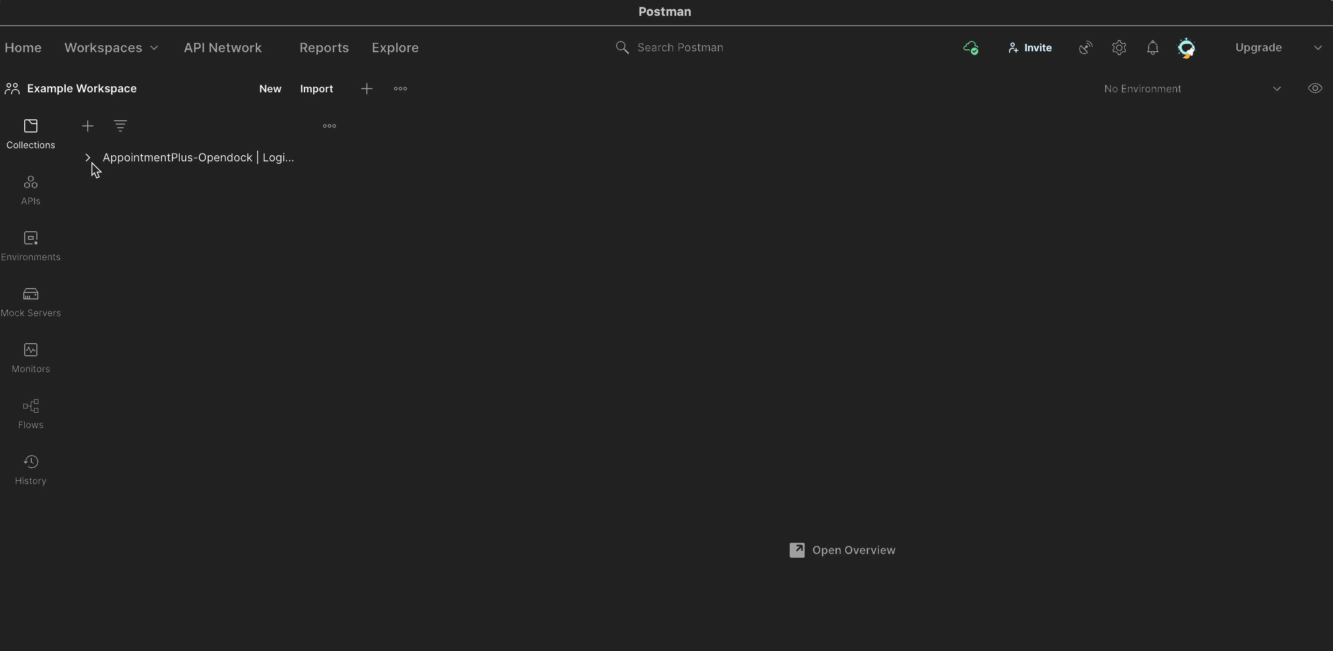
Task: Open a new tab with plus icon
Action: [366, 89]
